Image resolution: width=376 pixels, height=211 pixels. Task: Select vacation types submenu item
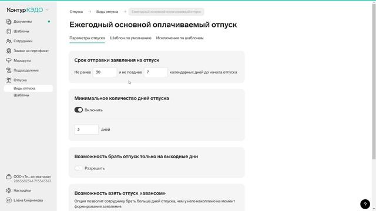(28, 89)
